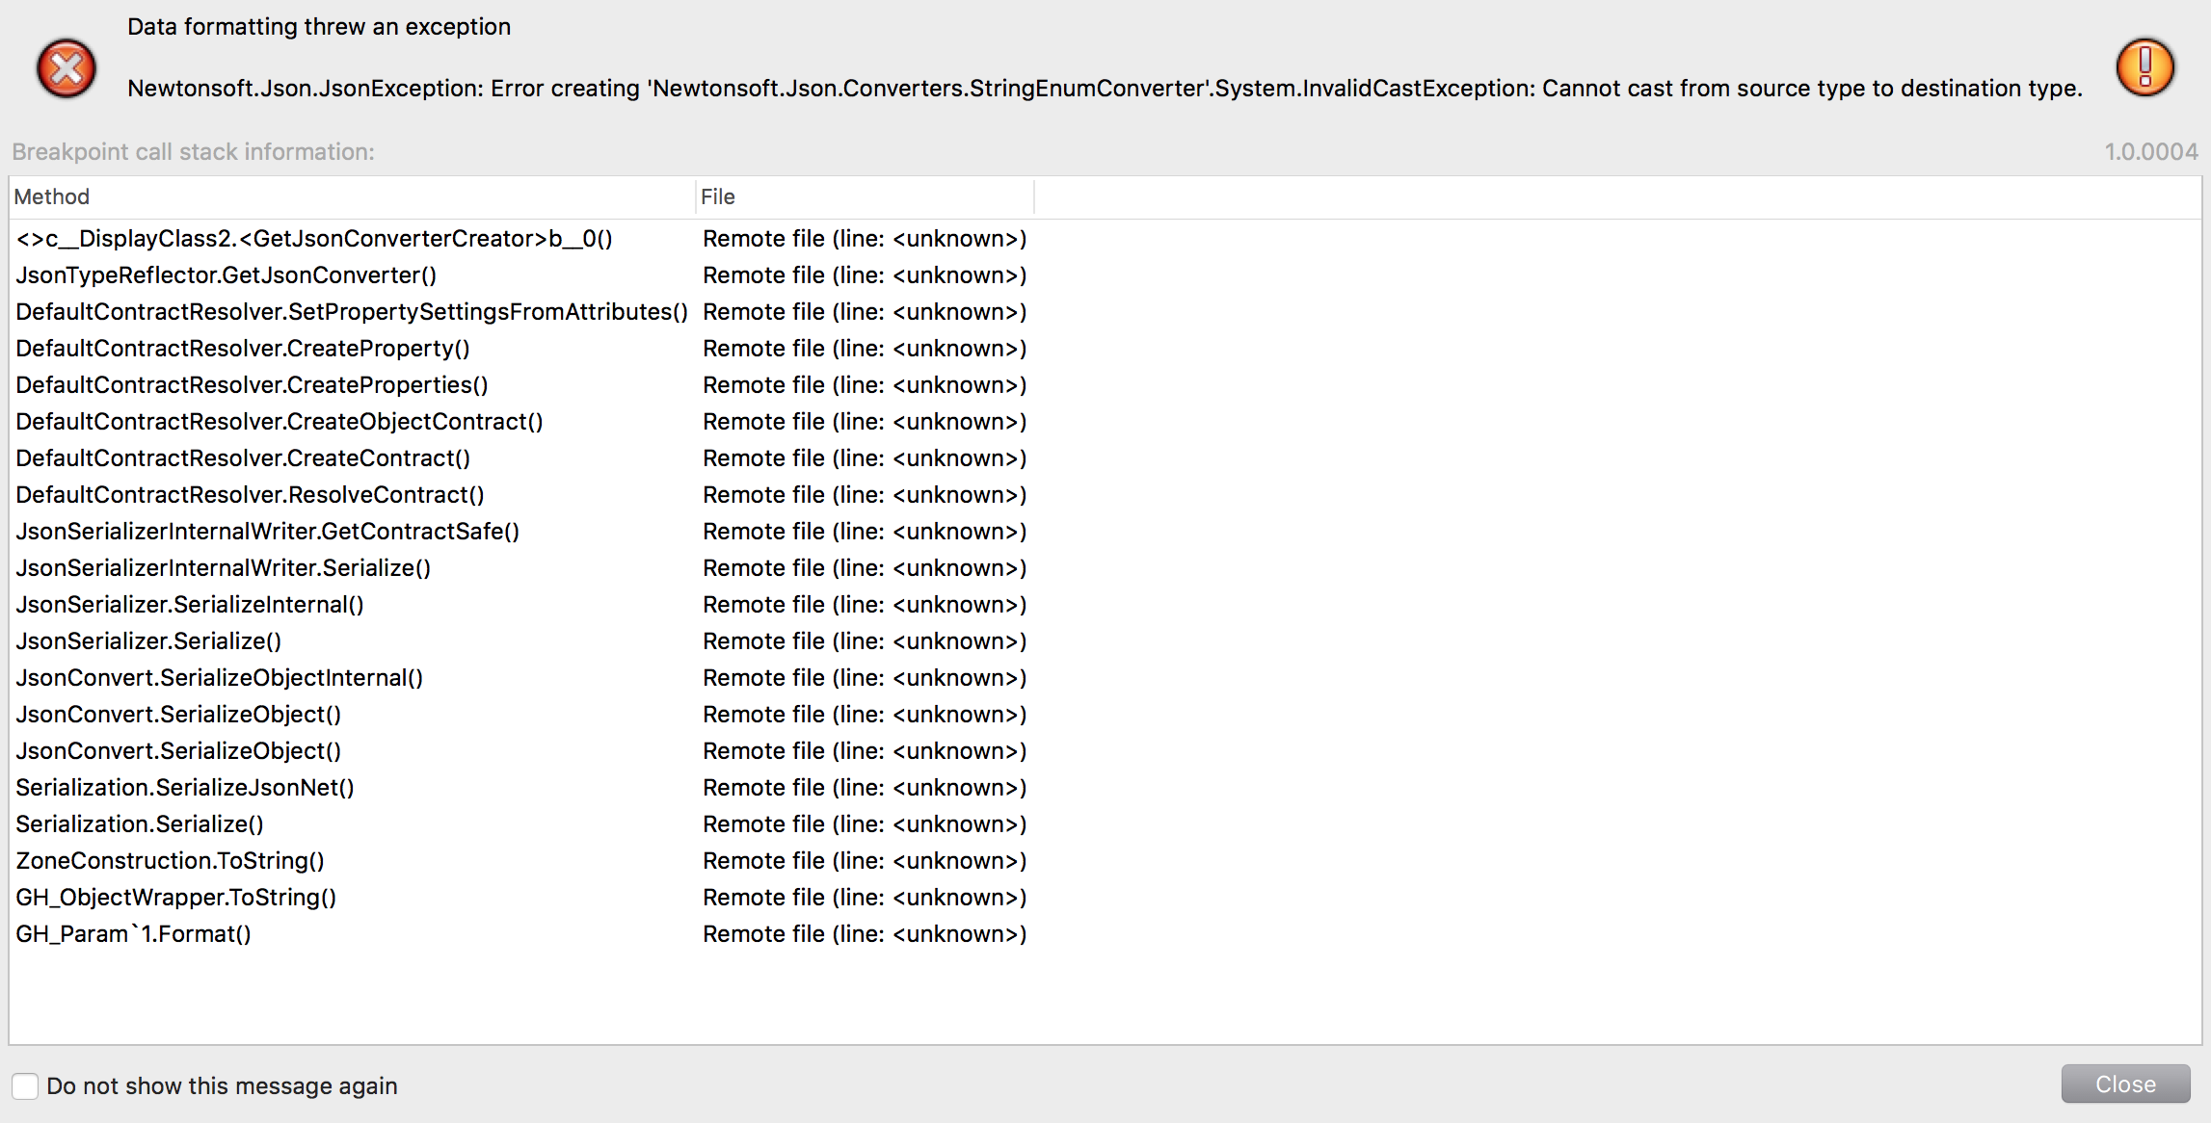Select the GH_Param`1.Format() row

click(x=133, y=934)
